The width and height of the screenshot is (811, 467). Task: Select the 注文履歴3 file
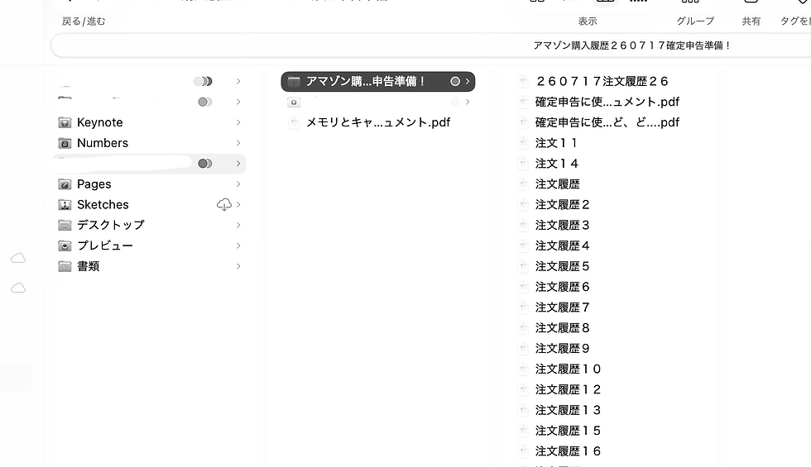click(562, 225)
